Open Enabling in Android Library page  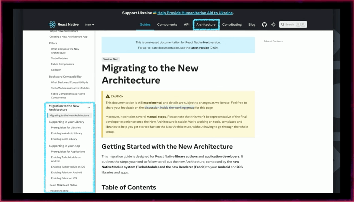66,134
